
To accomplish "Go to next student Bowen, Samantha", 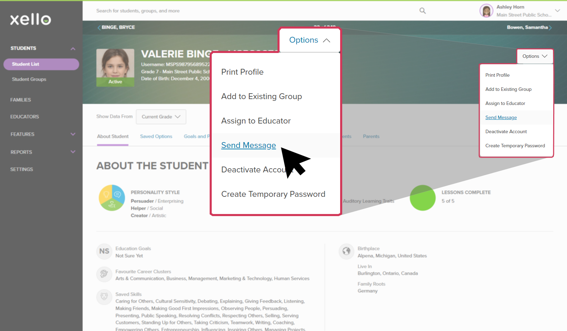I will pyautogui.click(x=529, y=27).
